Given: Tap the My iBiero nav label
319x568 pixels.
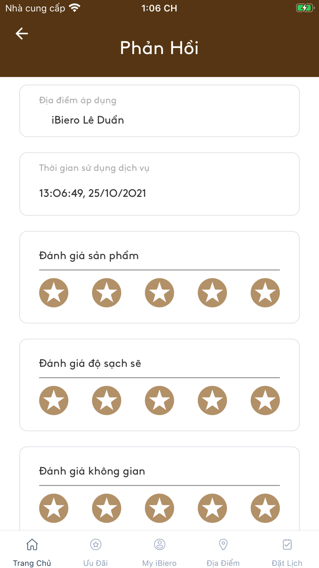Looking at the screenshot, I should point(159,563).
